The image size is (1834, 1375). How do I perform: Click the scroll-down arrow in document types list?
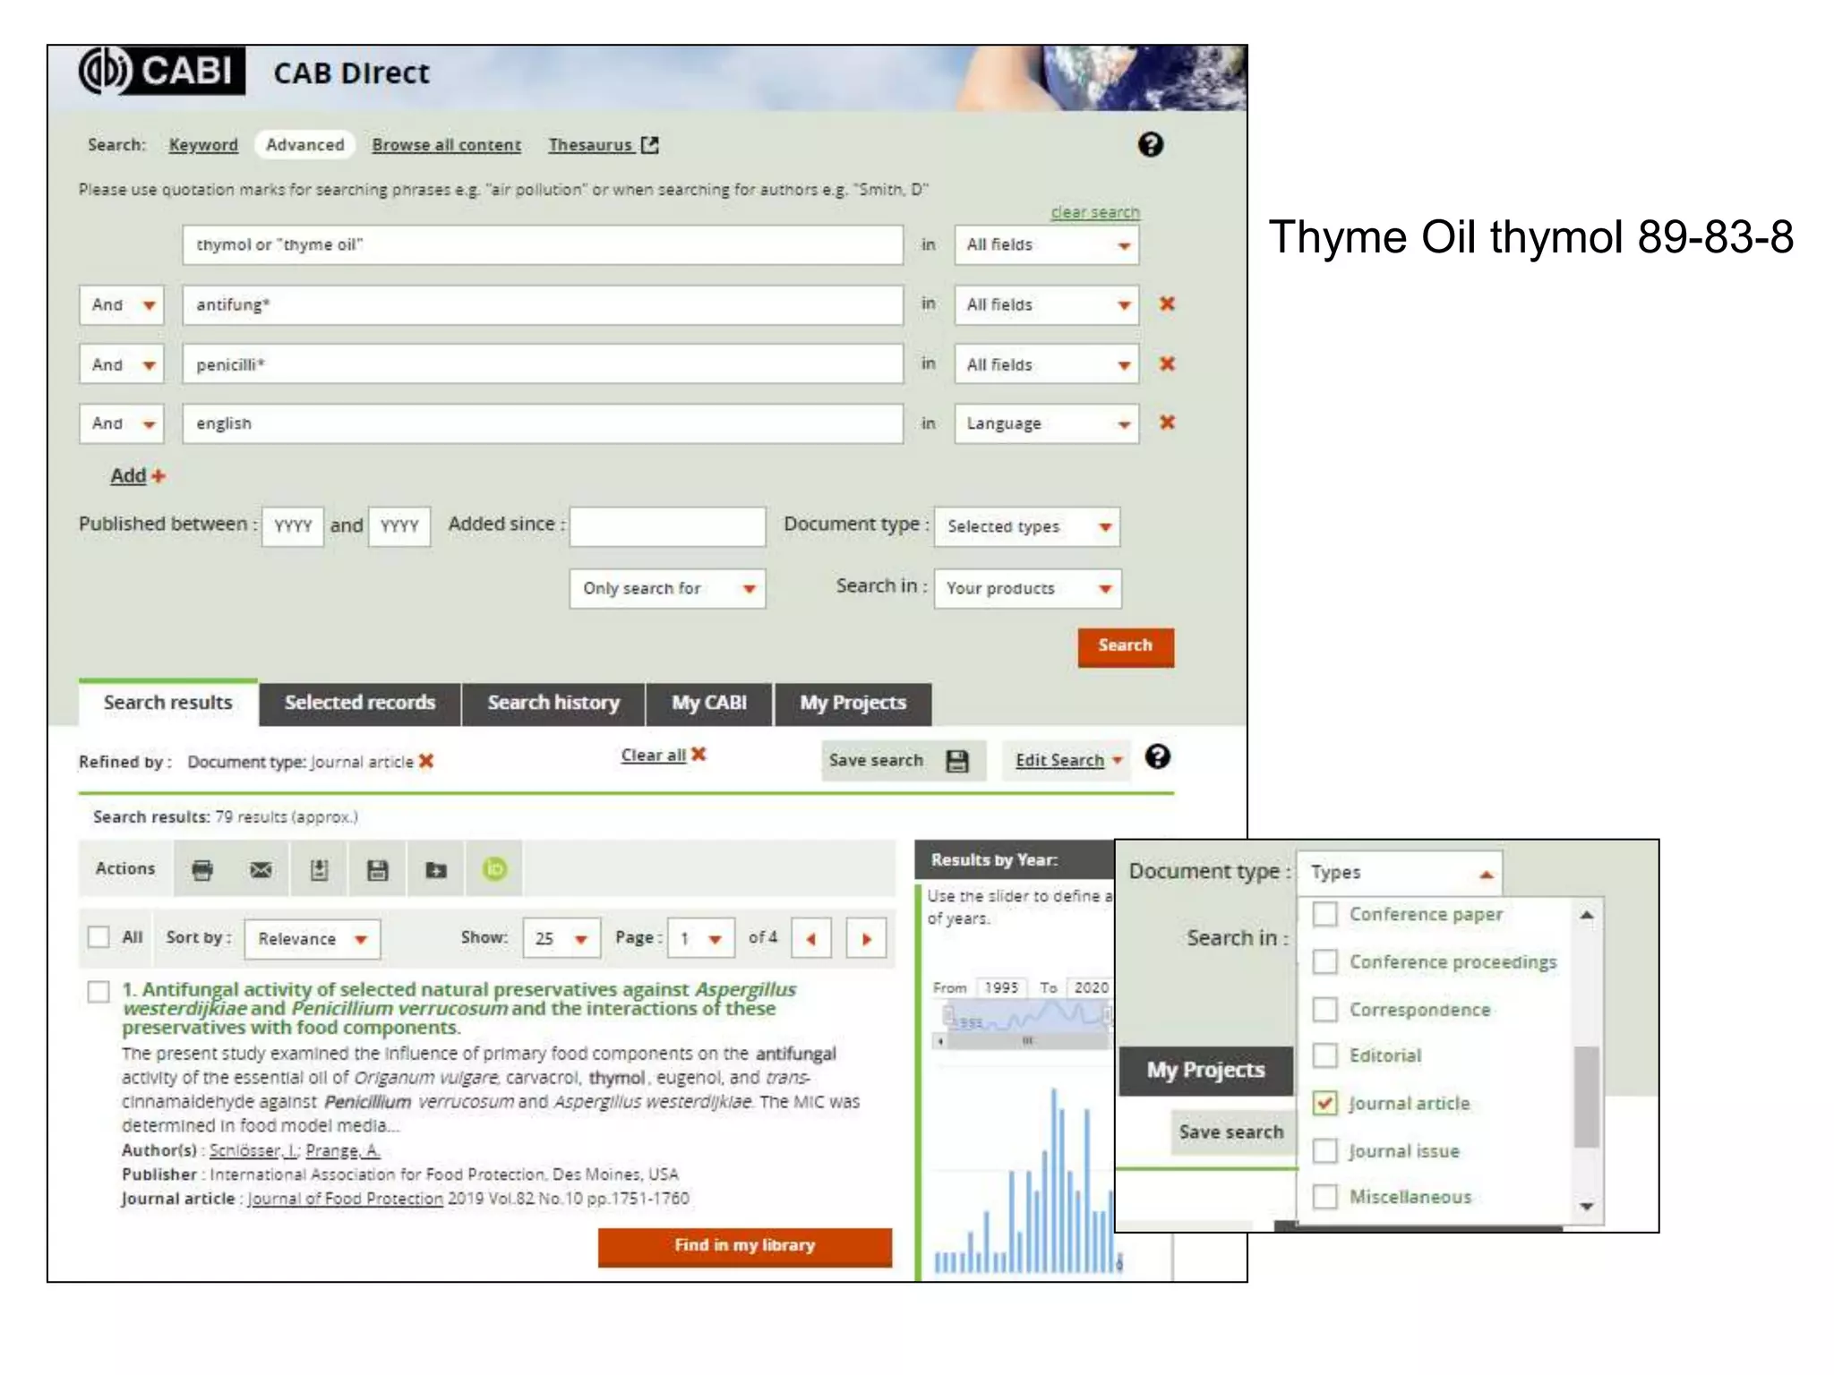tap(1586, 1206)
